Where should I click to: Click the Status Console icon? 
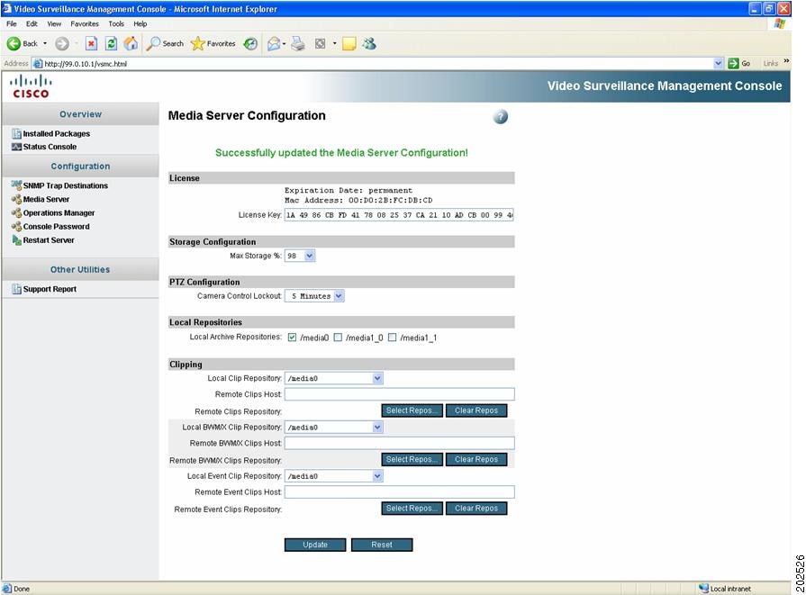pyautogui.click(x=16, y=147)
